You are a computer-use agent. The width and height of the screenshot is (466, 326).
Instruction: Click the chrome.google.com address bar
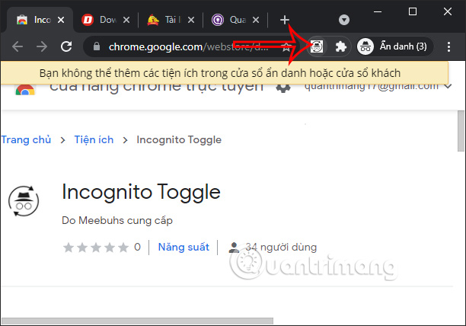coord(188,46)
